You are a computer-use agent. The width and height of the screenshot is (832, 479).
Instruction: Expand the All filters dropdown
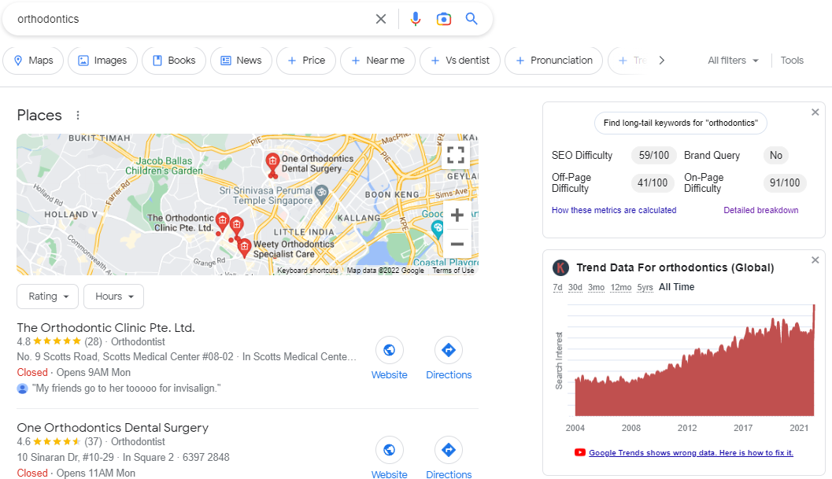tap(733, 61)
